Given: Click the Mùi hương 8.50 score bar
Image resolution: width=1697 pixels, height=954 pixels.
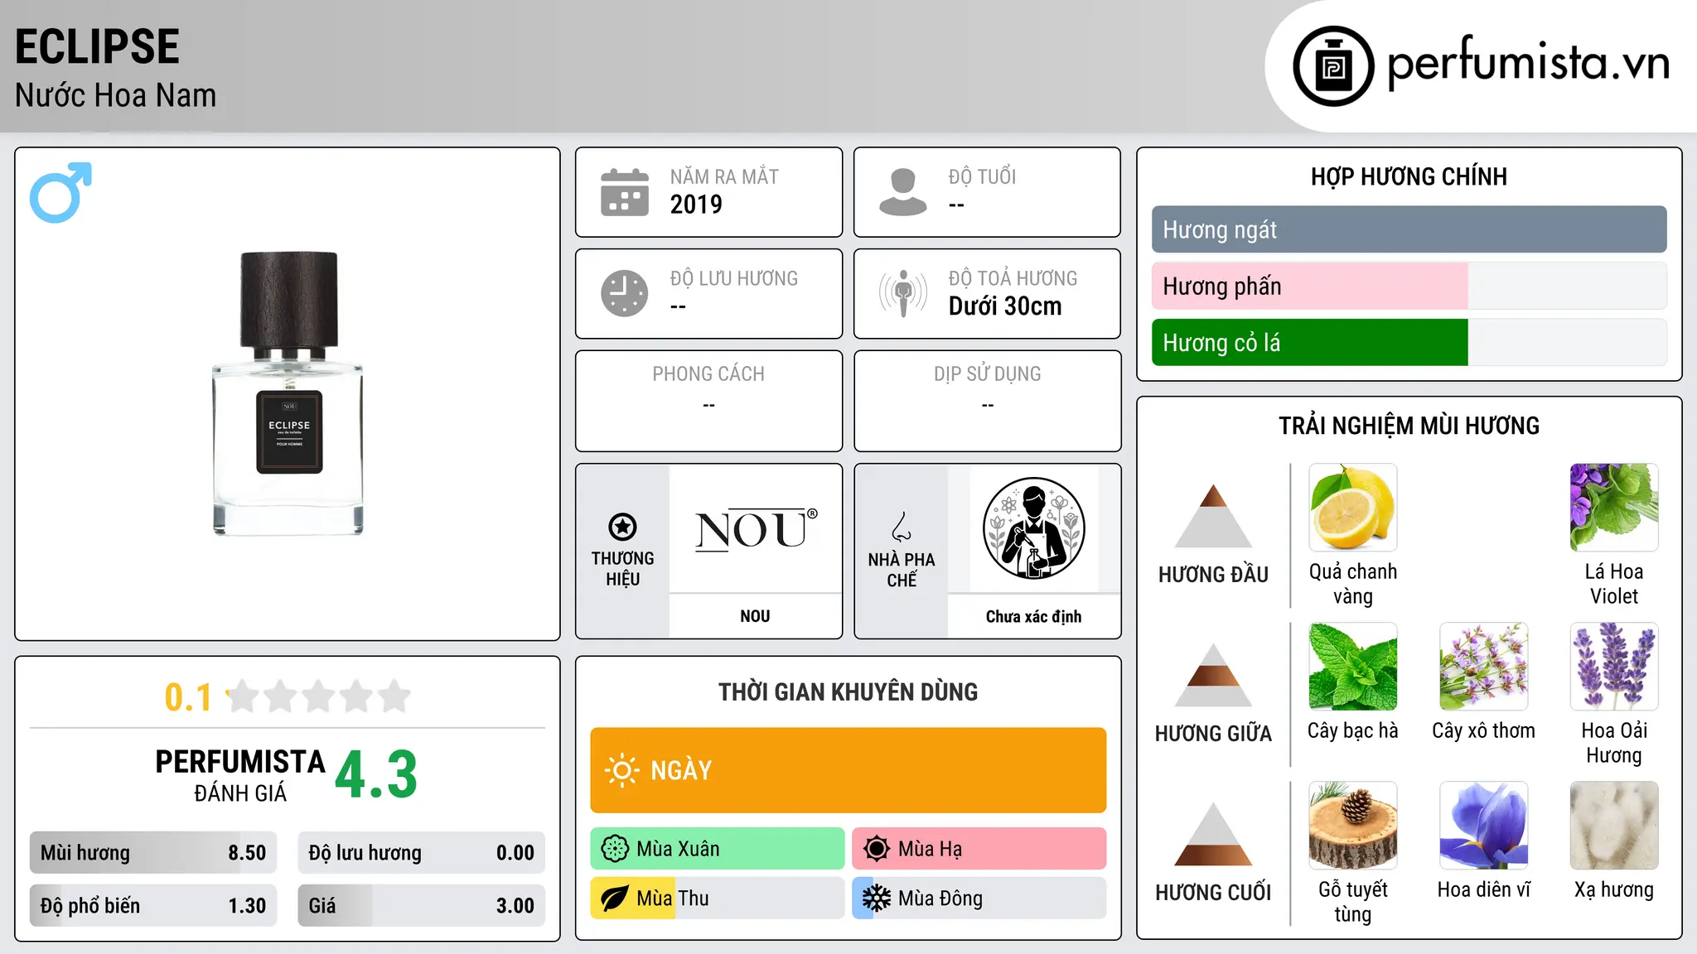Looking at the screenshot, I should click(153, 853).
